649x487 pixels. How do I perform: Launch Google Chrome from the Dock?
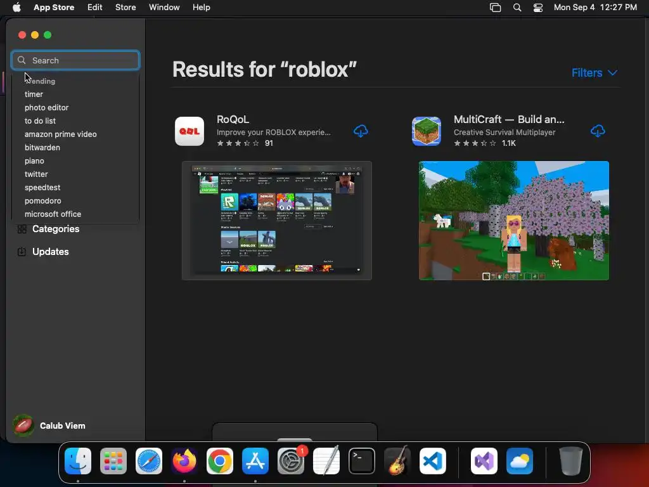220,461
